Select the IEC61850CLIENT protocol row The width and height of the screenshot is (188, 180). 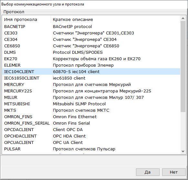91,78
